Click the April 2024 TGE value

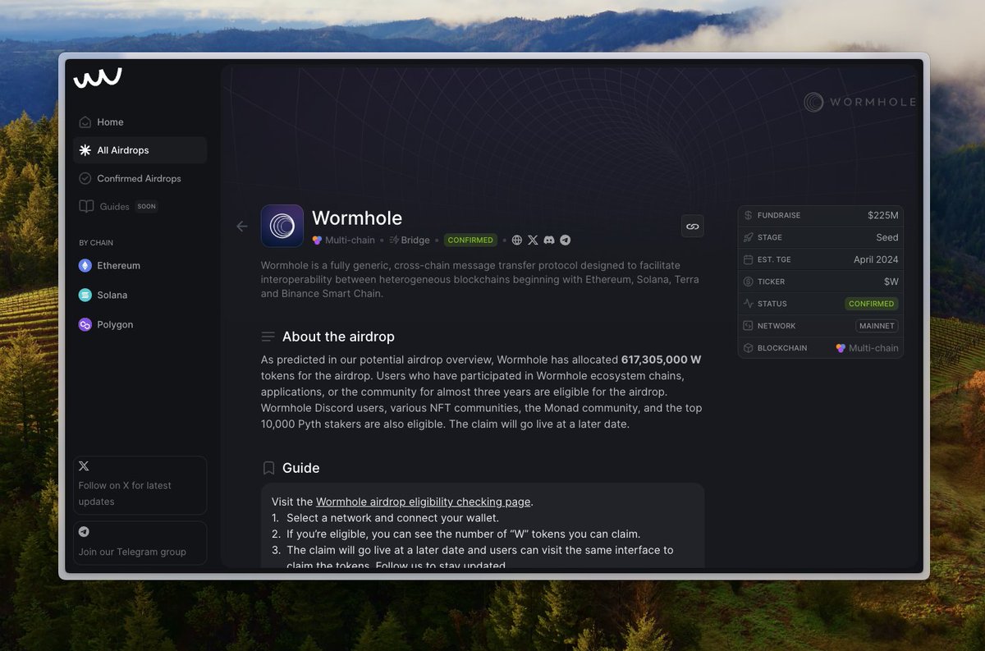coord(876,259)
